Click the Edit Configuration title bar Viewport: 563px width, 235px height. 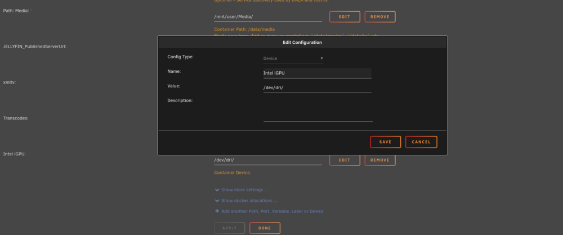302,42
